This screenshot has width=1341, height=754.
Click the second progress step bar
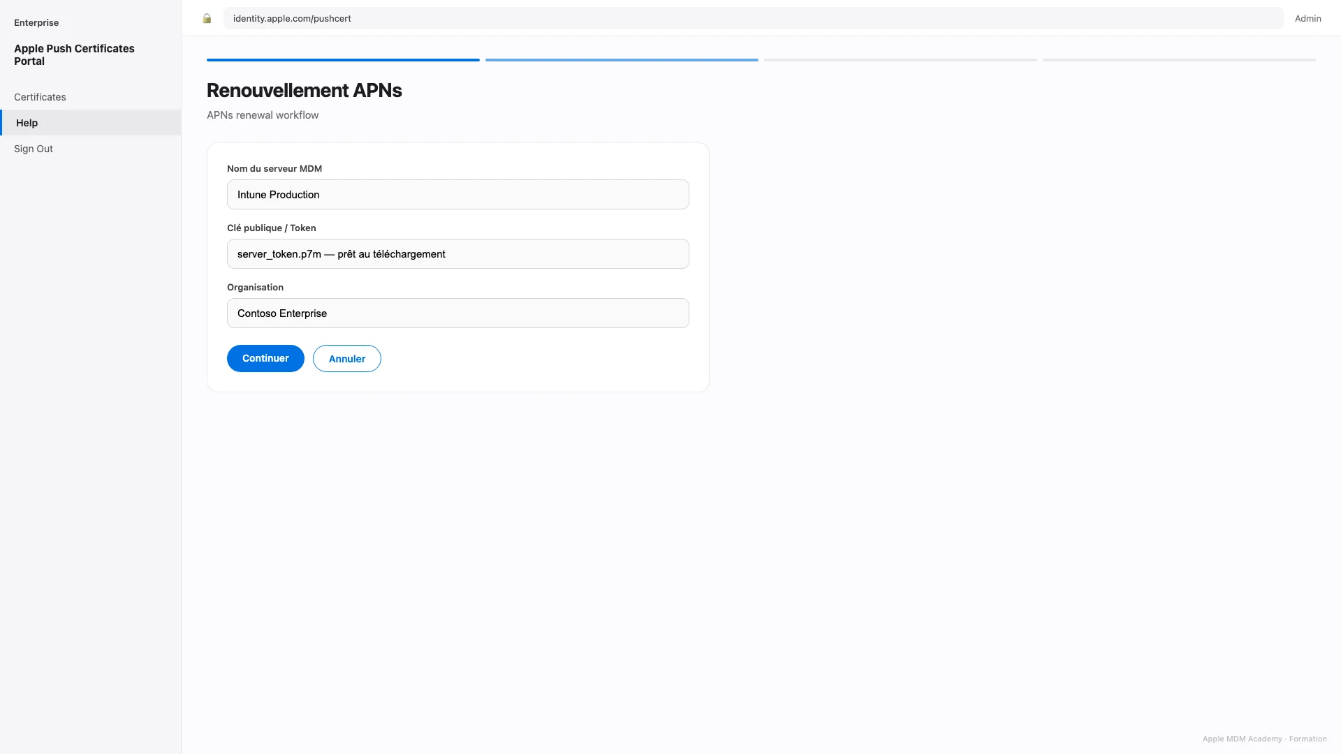(622, 60)
